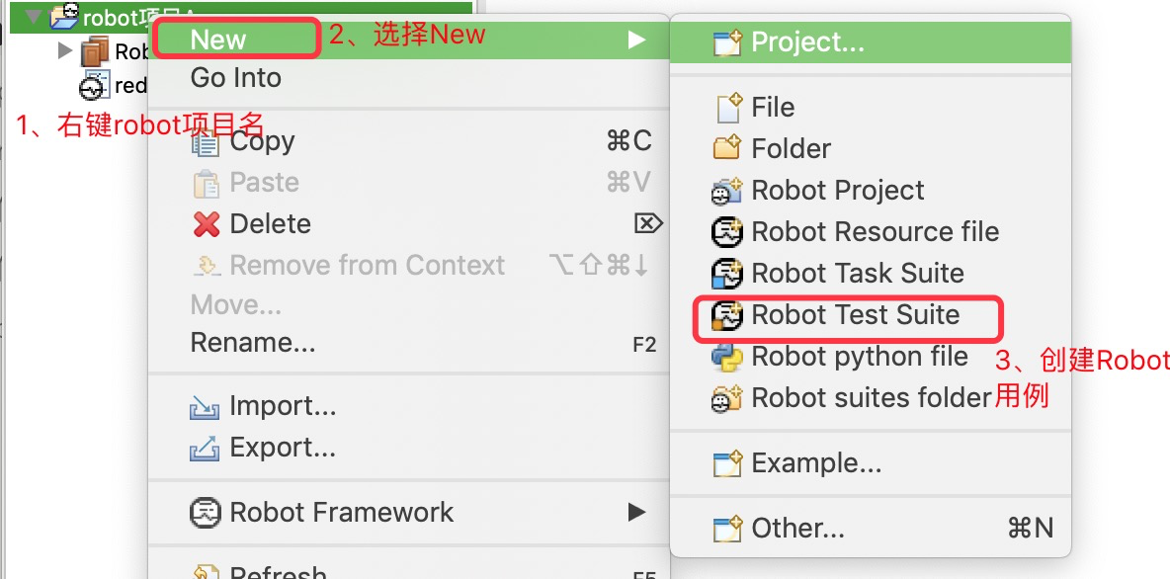
Task: Click the Import icon
Action: (x=205, y=406)
